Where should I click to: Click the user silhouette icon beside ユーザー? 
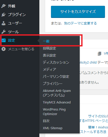coord(4,23)
